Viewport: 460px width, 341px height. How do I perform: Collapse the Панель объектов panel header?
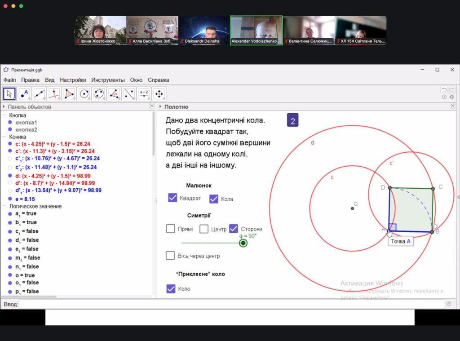[4, 107]
